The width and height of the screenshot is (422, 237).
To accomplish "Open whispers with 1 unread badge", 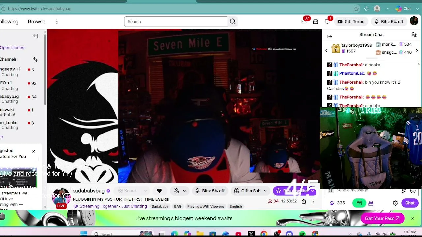I will click(x=327, y=22).
